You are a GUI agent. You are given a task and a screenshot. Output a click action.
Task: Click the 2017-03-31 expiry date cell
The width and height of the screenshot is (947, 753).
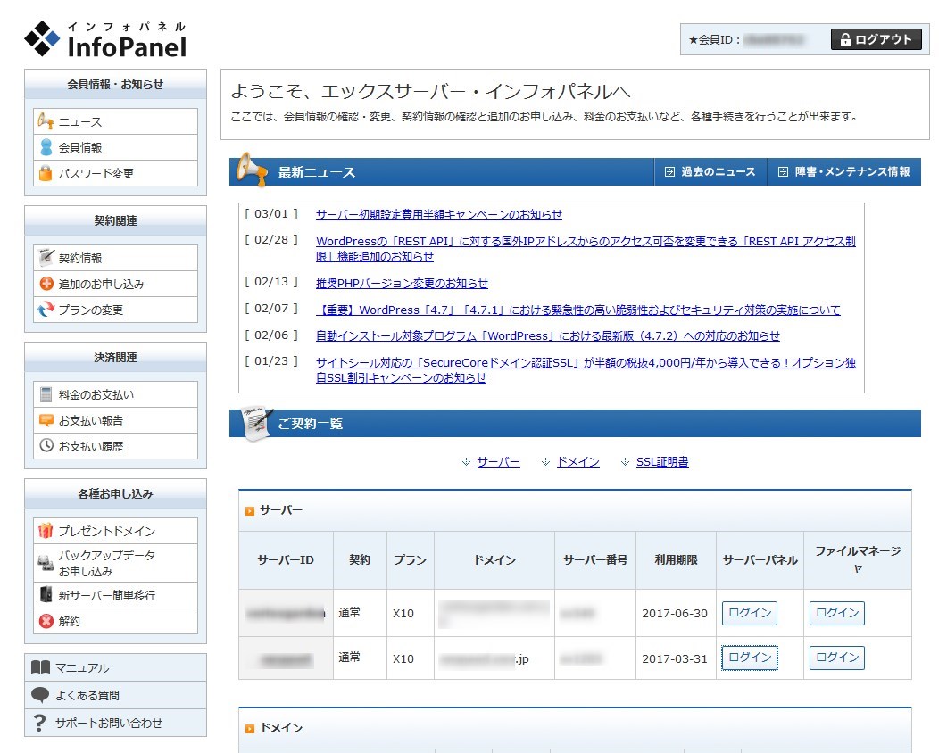[x=675, y=658]
